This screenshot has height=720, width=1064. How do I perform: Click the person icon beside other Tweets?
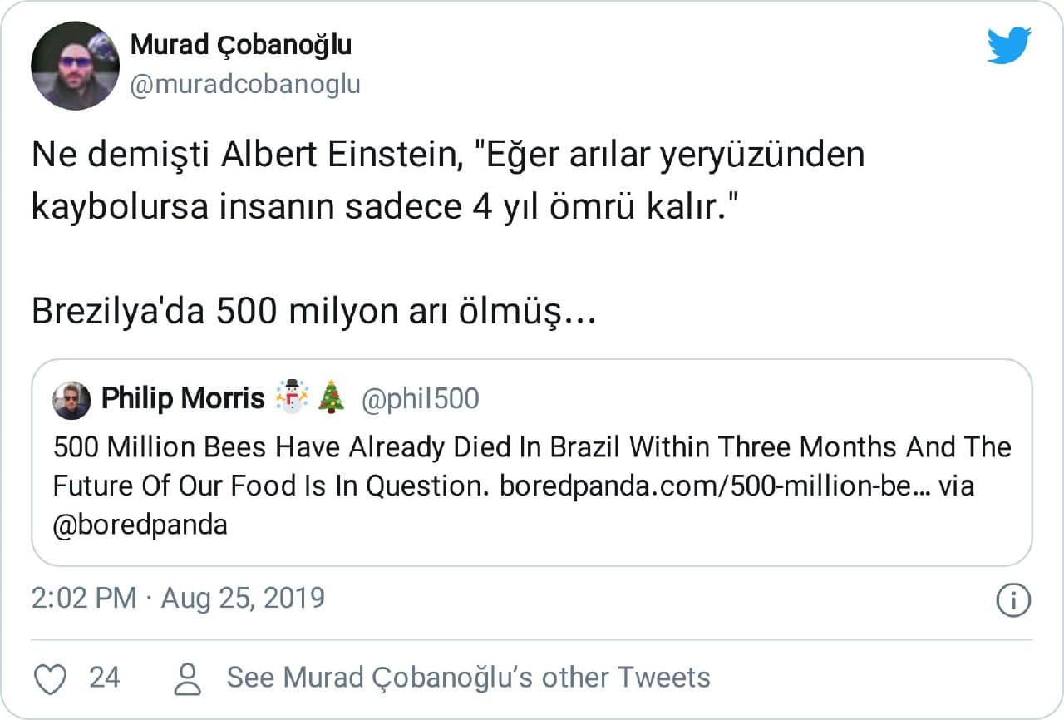[x=190, y=678]
